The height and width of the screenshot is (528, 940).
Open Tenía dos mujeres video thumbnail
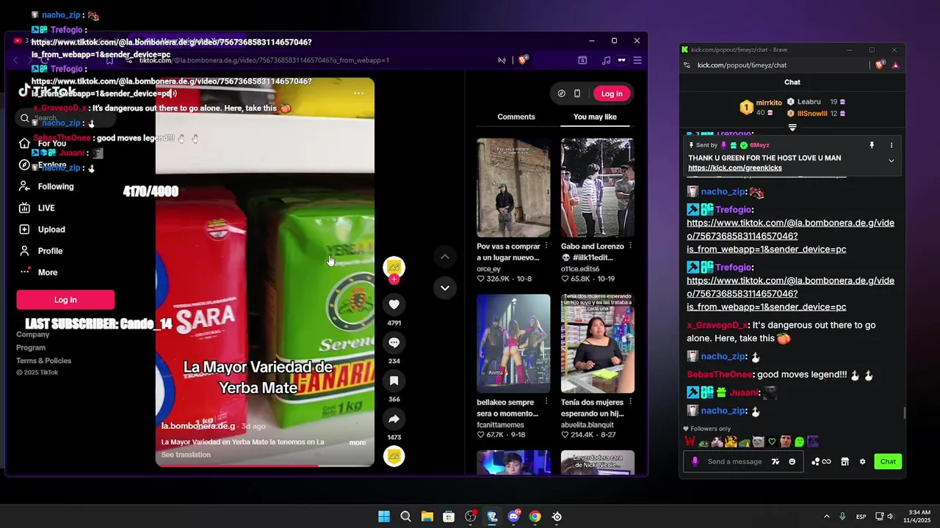[x=598, y=343]
